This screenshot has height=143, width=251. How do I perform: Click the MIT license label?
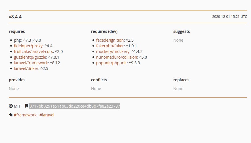(x=17, y=106)
